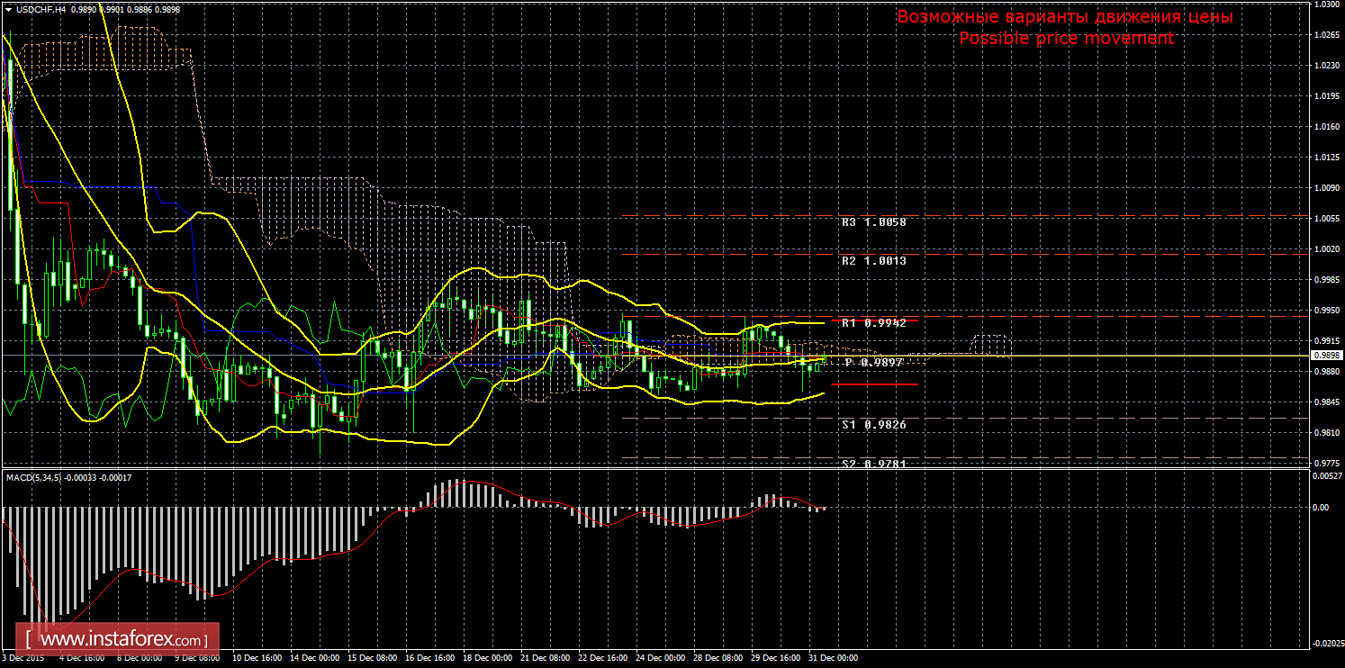
Task: Click the 8 Dec 00:00 time label
Action: pyautogui.click(x=138, y=658)
